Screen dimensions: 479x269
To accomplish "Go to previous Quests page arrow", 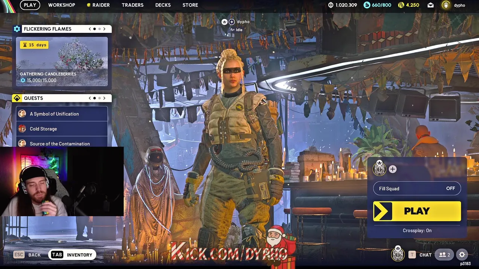I will click(x=90, y=98).
